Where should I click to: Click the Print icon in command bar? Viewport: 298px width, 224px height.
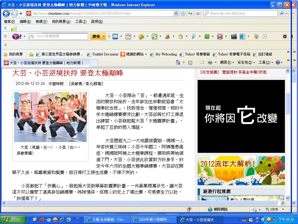click(210, 62)
